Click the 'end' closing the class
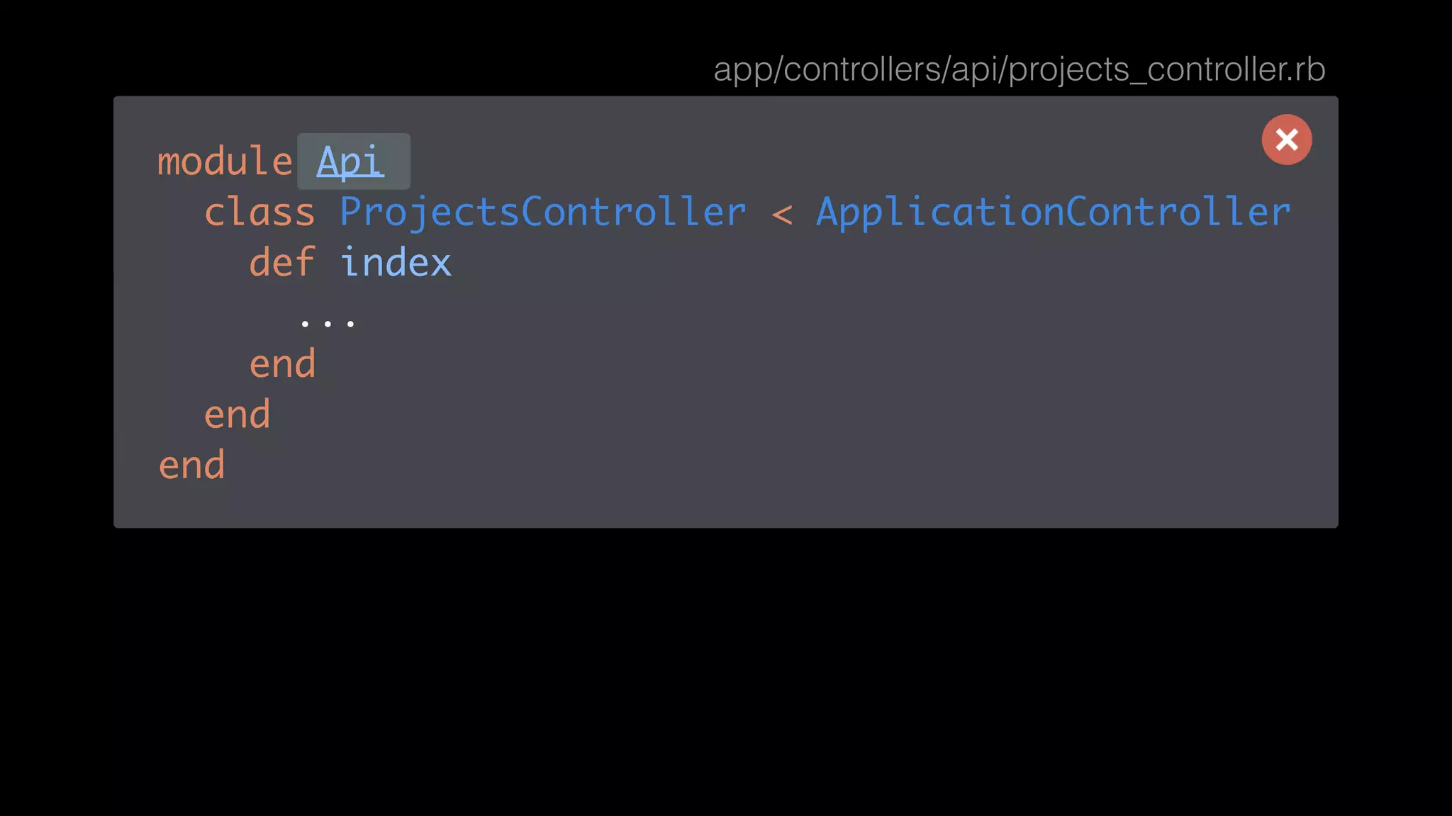 [x=237, y=414]
